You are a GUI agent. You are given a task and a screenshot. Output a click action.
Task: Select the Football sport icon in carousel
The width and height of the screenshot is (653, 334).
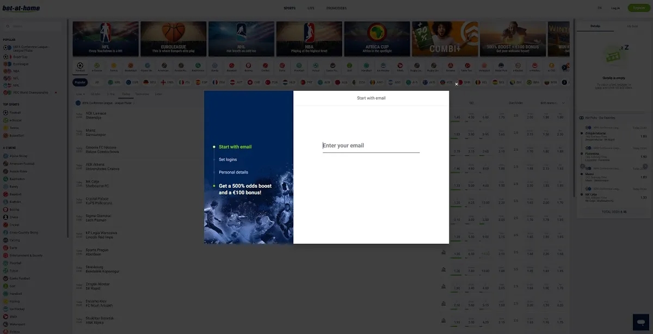tap(81, 67)
